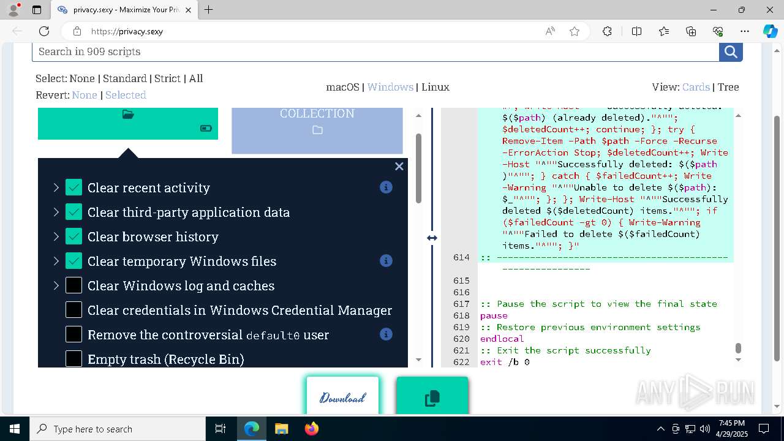Click the search magnifier button
This screenshot has height=441, width=784.
click(x=731, y=51)
